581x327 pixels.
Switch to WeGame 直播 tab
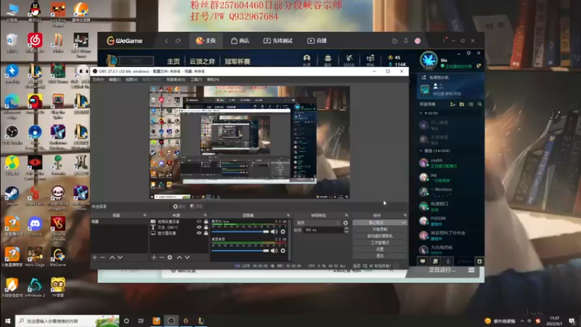click(317, 41)
